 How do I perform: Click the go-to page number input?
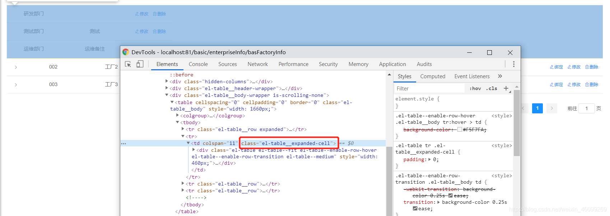[x=587, y=108]
